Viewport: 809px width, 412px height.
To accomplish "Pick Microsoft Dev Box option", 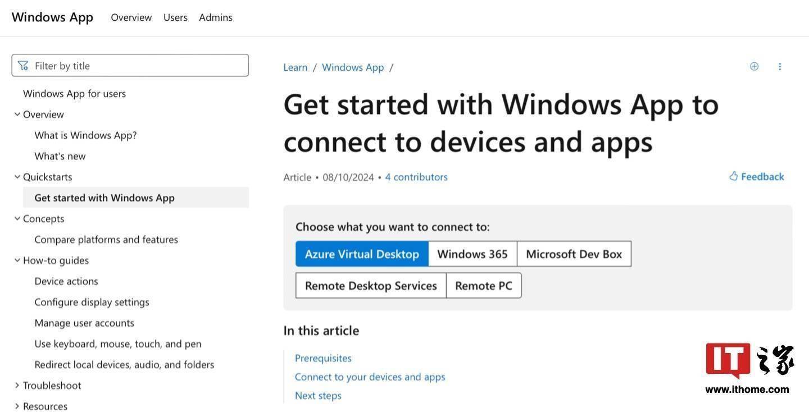I will coord(574,254).
